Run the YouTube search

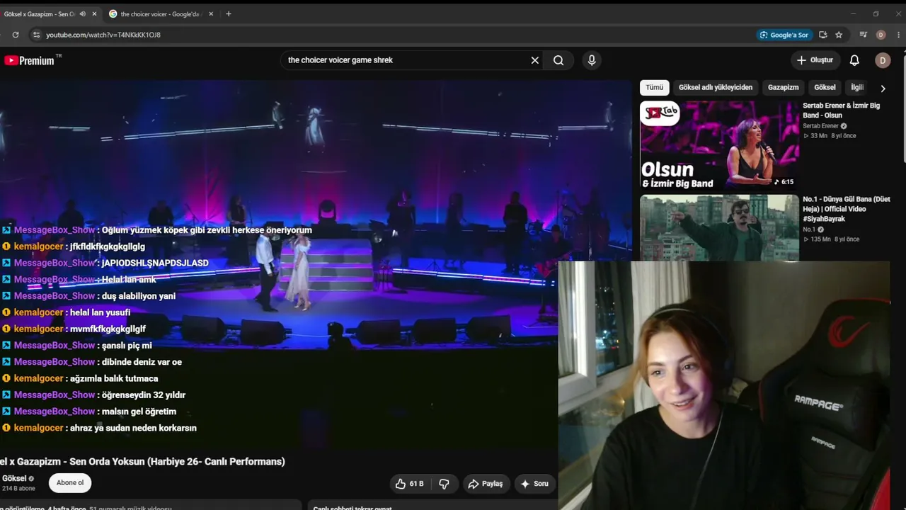[558, 60]
